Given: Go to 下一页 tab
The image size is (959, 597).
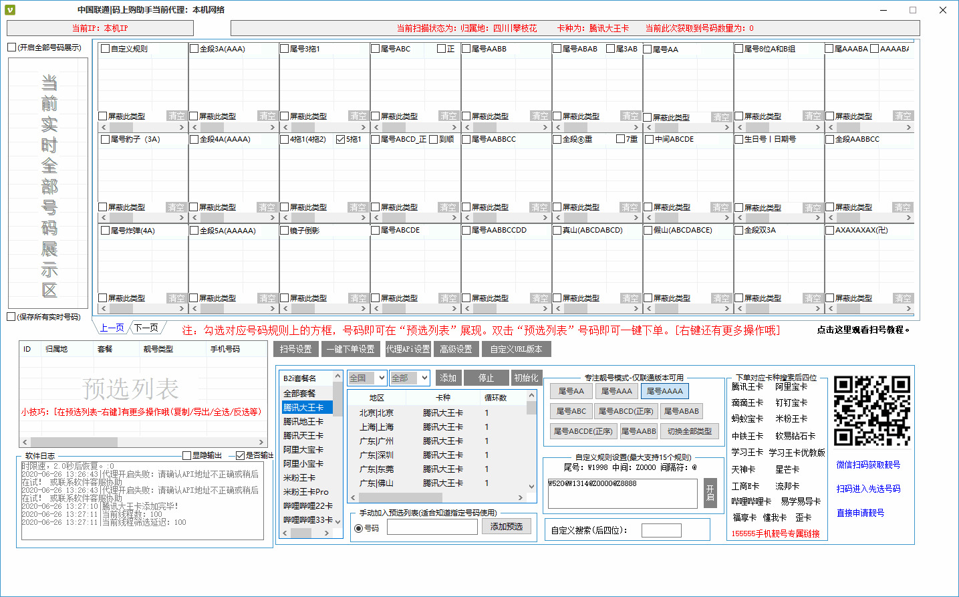Looking at the screenshot, I should (x=146, y=328).
